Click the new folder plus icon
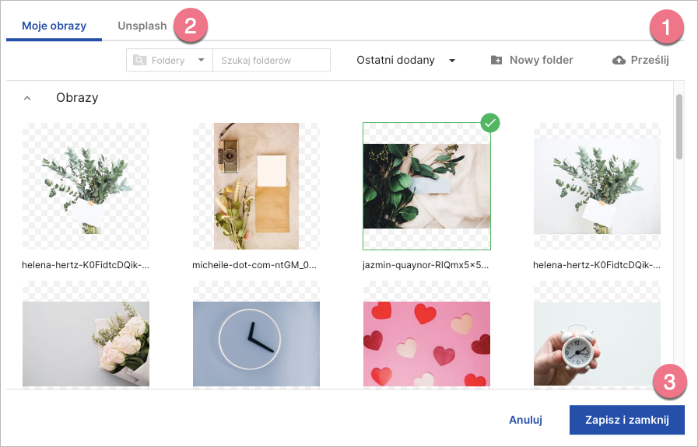This screenshot has width=698, height=447. pos(496,60)
